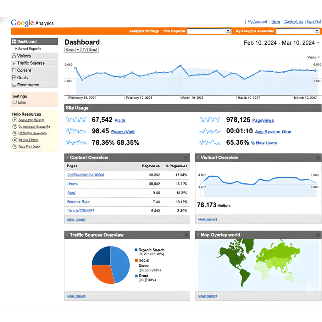Viewport: 322px width, 322px height.
Task: Open the date range dropdown arrow
Action: (x=318, y=43)
